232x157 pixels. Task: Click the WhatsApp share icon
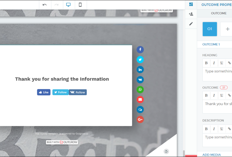pos(140,90)
